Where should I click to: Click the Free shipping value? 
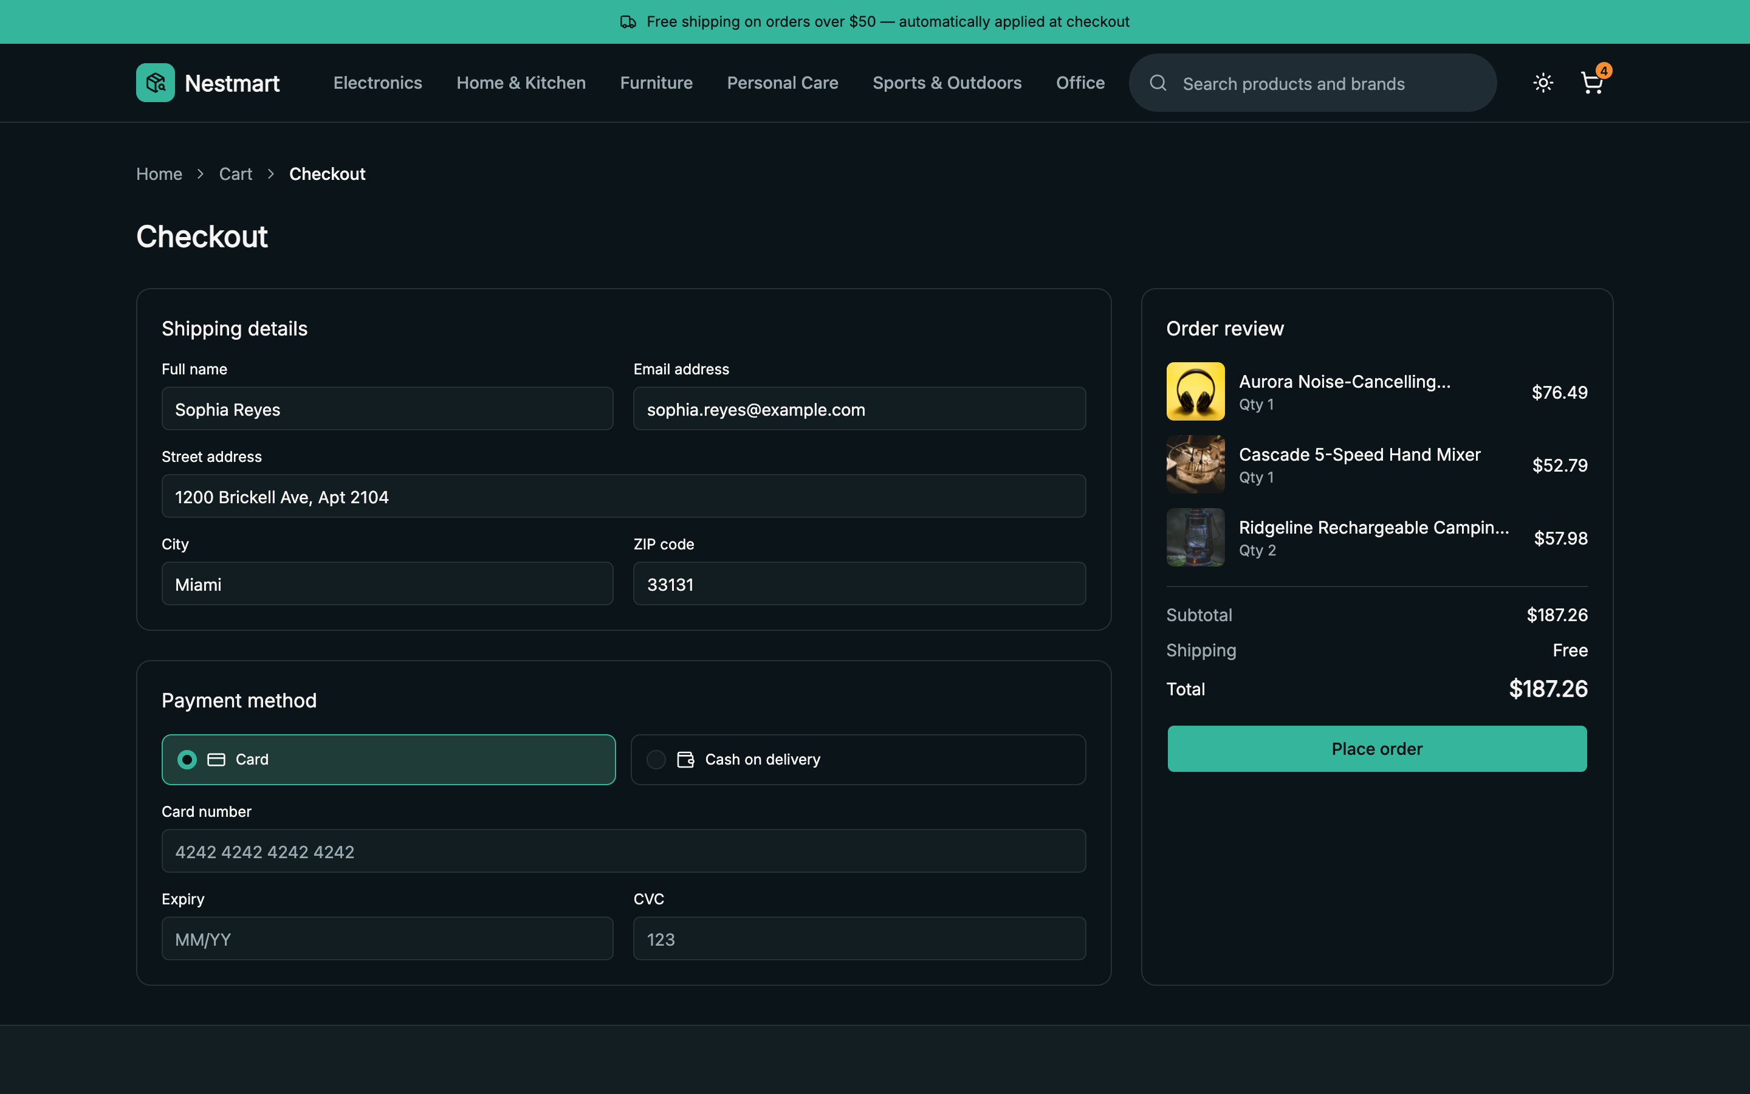point(1570,650)
